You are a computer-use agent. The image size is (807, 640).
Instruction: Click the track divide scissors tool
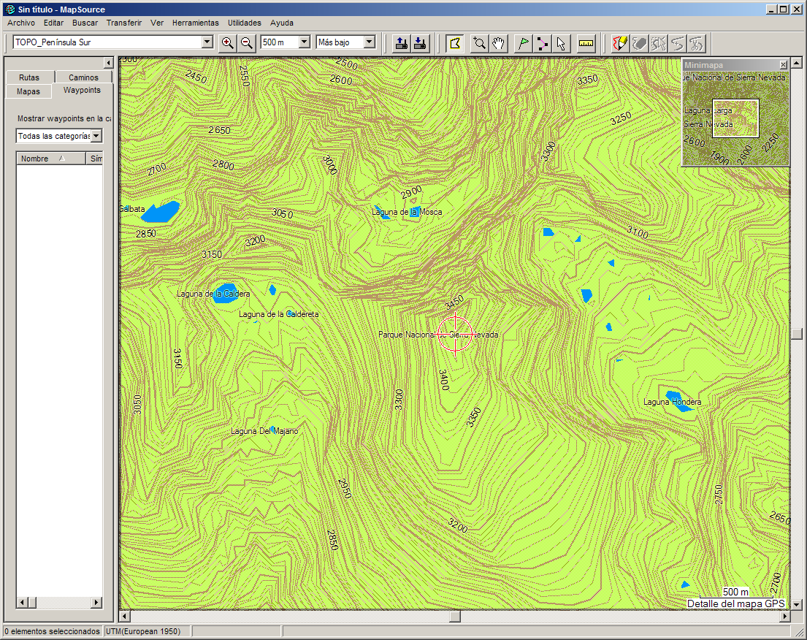[696, 43]
